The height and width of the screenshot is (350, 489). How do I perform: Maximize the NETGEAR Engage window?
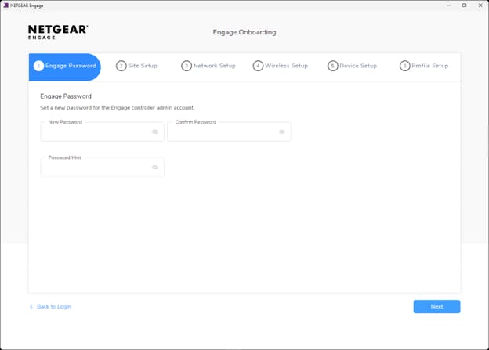464,5
